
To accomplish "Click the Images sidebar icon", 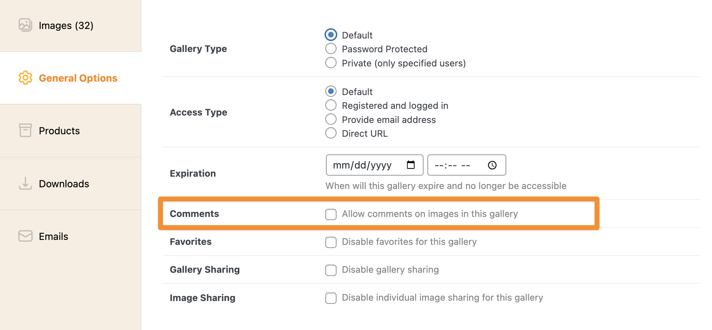I will coord(25,25).
